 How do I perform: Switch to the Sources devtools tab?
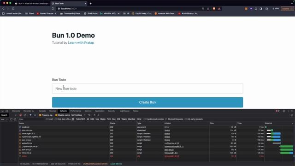tap(53, 111)
